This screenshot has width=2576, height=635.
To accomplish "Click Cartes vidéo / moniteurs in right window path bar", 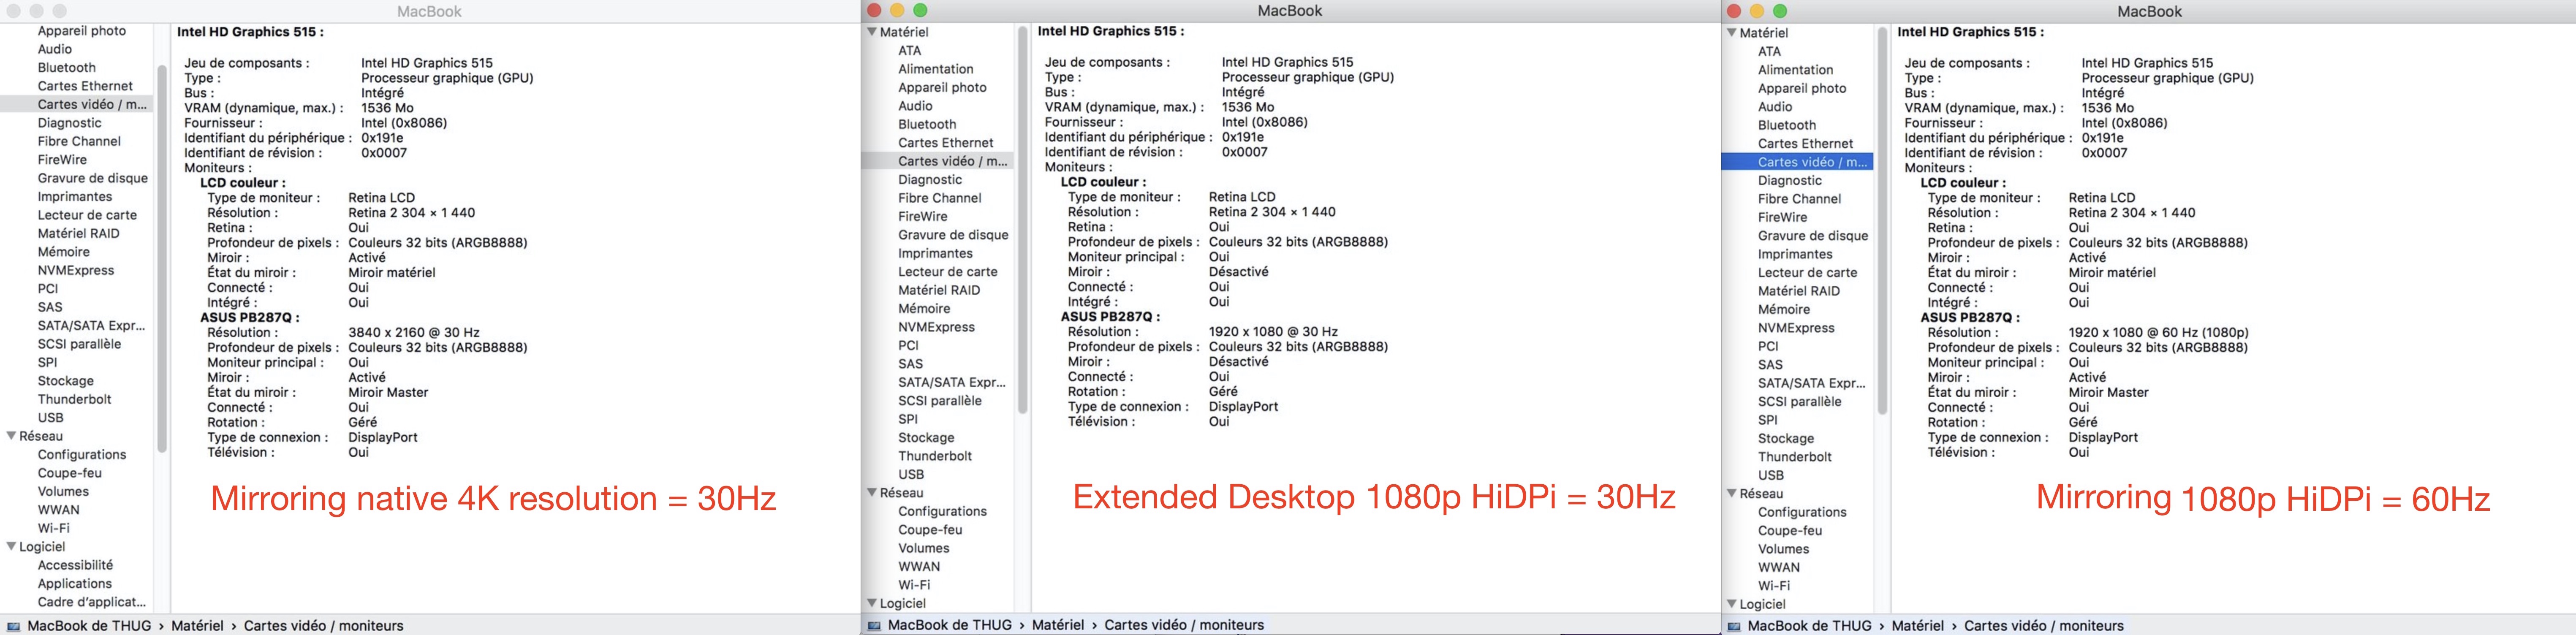I will pyautogui.click(x=2044, y=626).
